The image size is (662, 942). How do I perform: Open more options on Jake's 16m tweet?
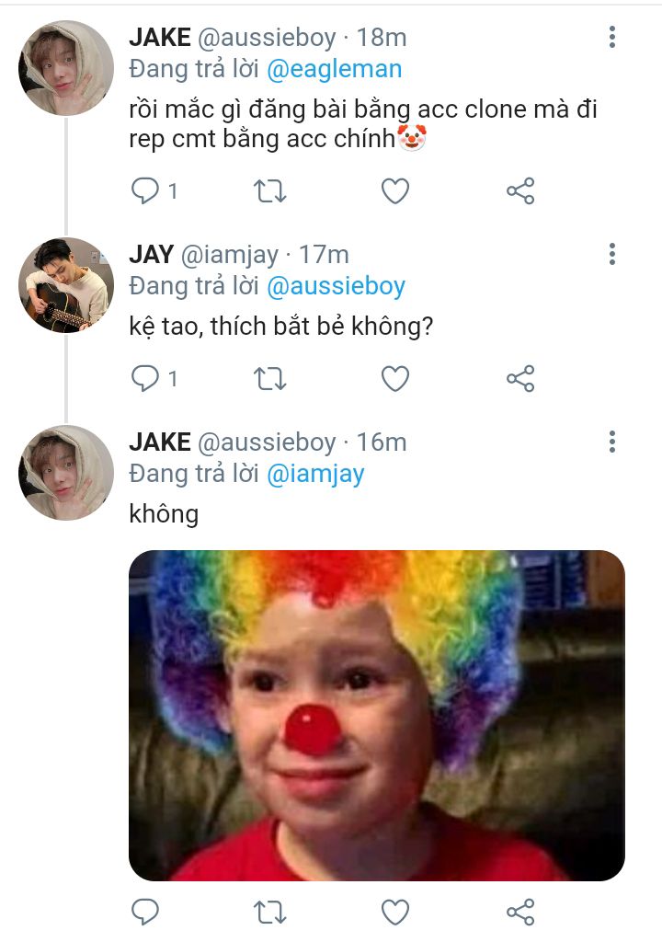coord(612,442)
